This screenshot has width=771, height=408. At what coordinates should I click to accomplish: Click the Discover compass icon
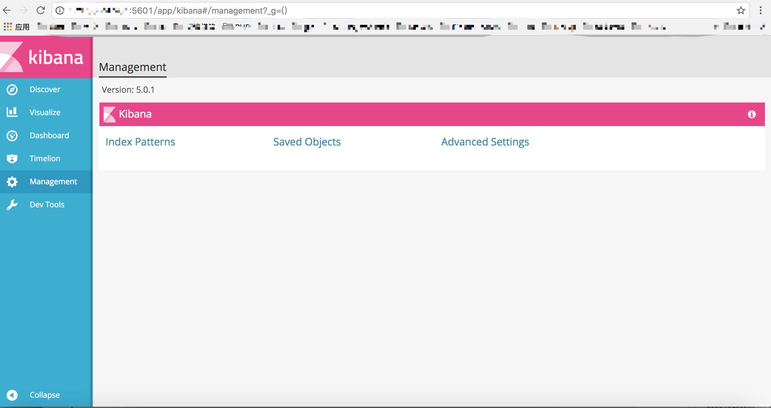pos(12,90)
